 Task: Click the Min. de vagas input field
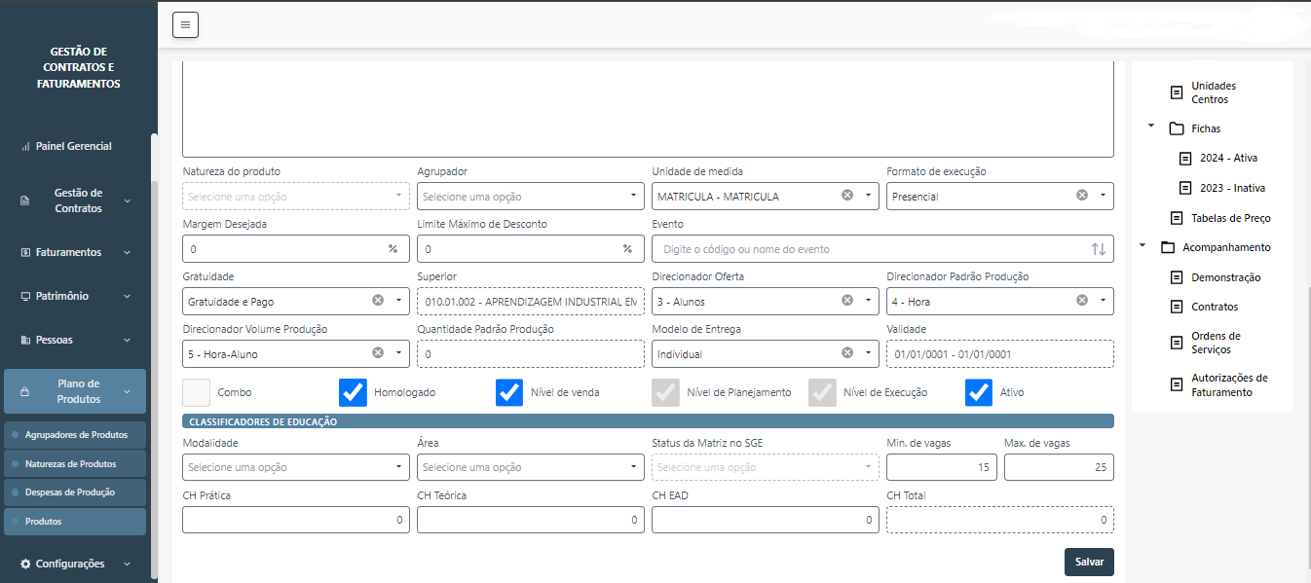click(x=941, y=467)
